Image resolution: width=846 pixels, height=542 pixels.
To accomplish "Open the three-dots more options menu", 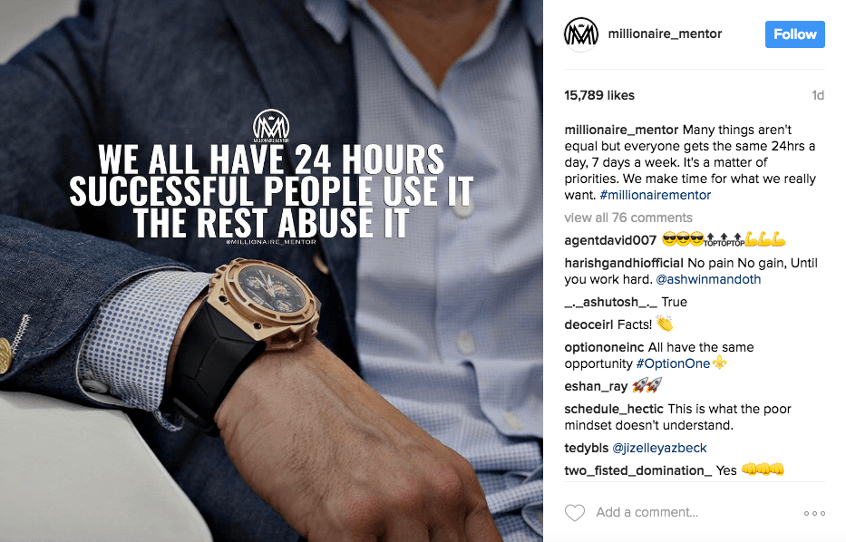I will coord(814,513).
